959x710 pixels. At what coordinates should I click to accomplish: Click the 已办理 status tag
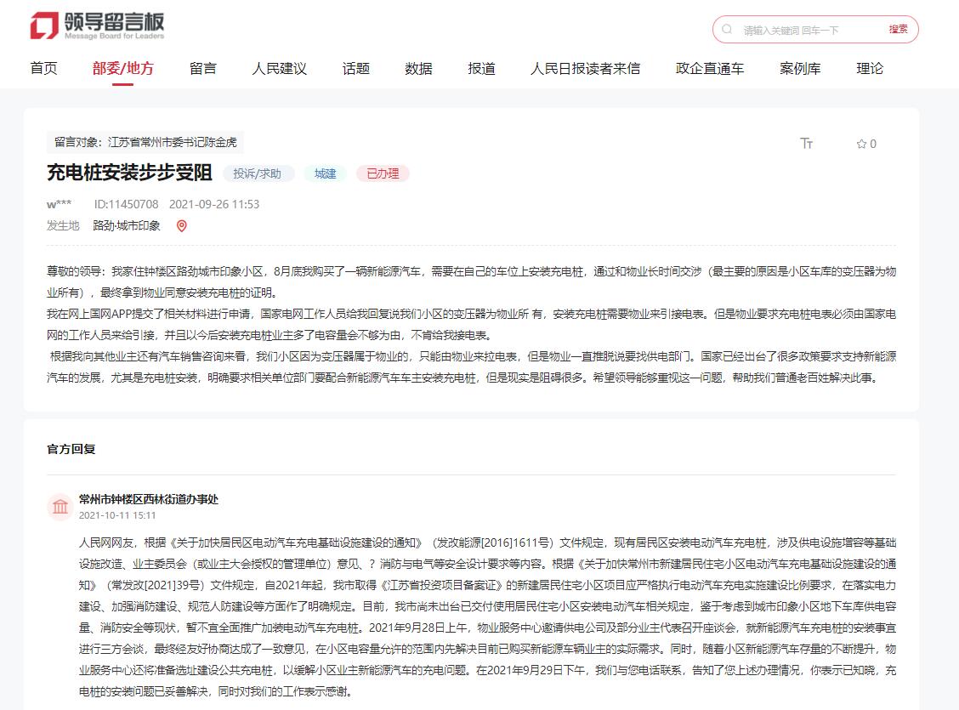pos(383,173)
